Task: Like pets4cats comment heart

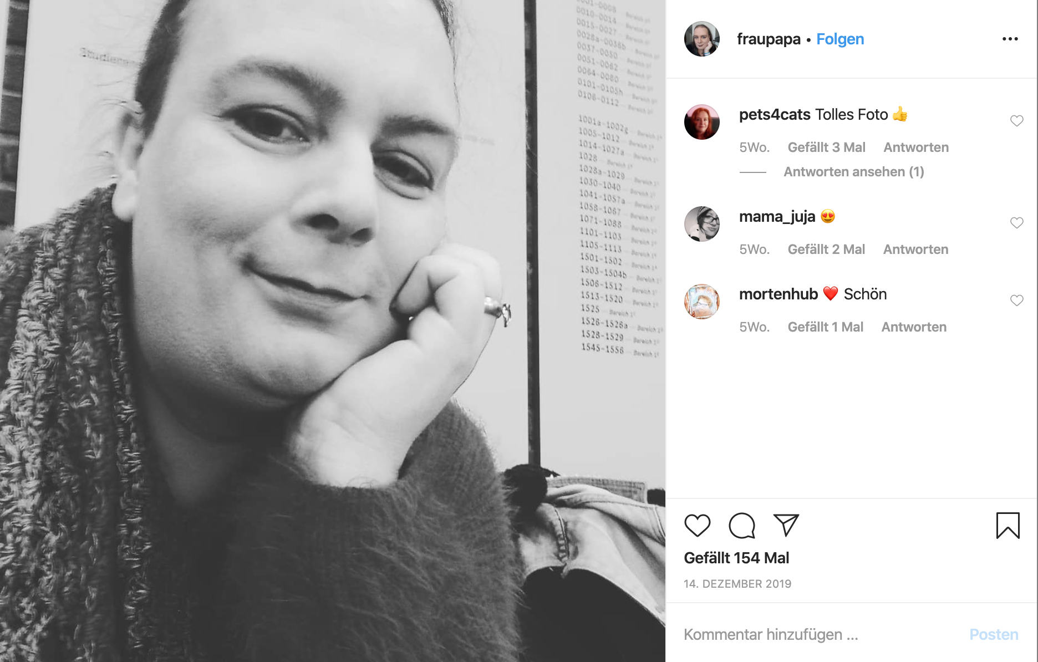Action: pyautogui.click(x=1016, y=121)
